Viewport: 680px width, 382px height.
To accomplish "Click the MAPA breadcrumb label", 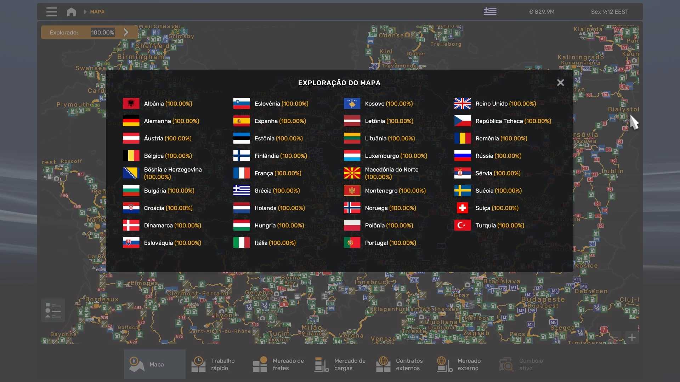I will click(x=97, y=12).
